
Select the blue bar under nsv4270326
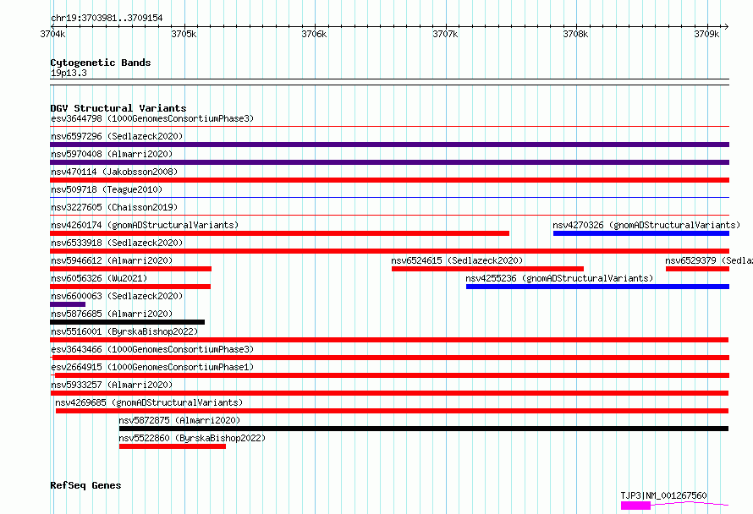(x=641, y=233)
